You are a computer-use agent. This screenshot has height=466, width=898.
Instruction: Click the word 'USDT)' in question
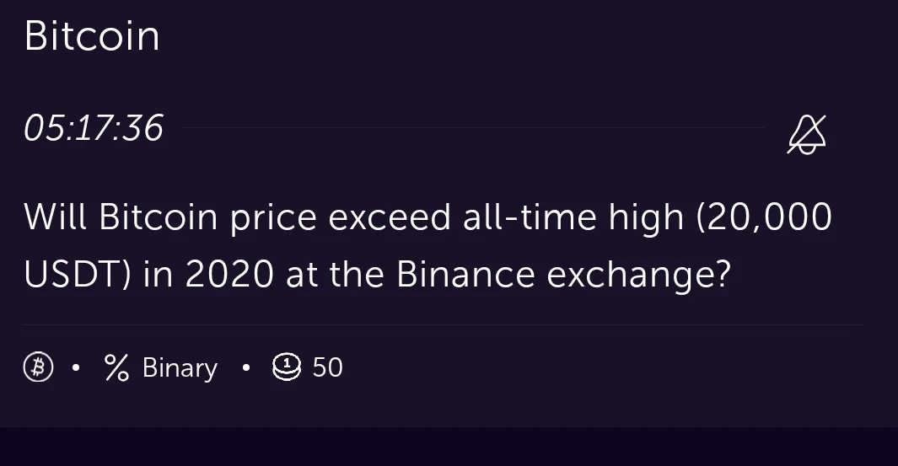tap(78, 274)
